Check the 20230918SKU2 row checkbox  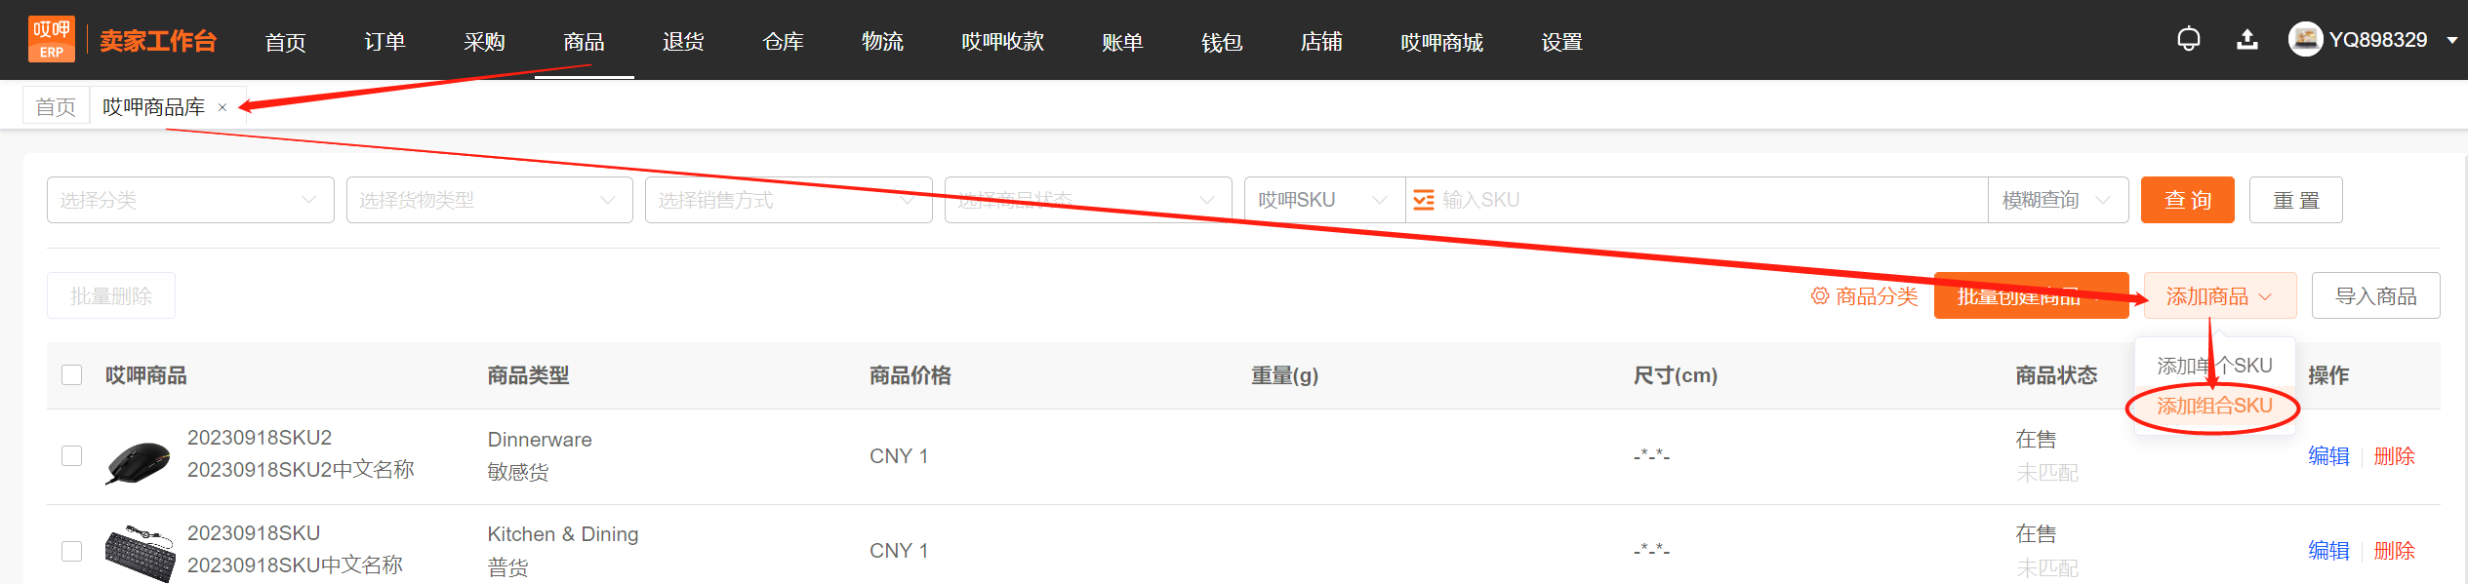[x=72, y=456]
